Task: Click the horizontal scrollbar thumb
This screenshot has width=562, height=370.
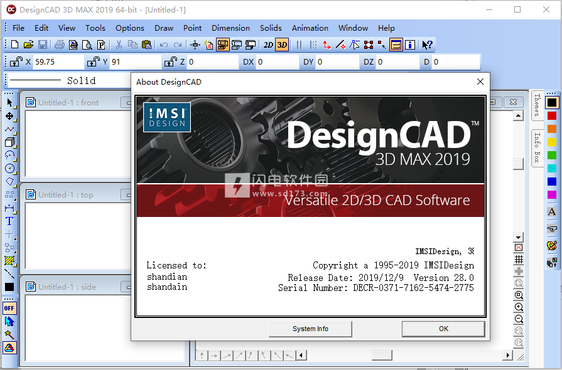Action: [382, 356]
